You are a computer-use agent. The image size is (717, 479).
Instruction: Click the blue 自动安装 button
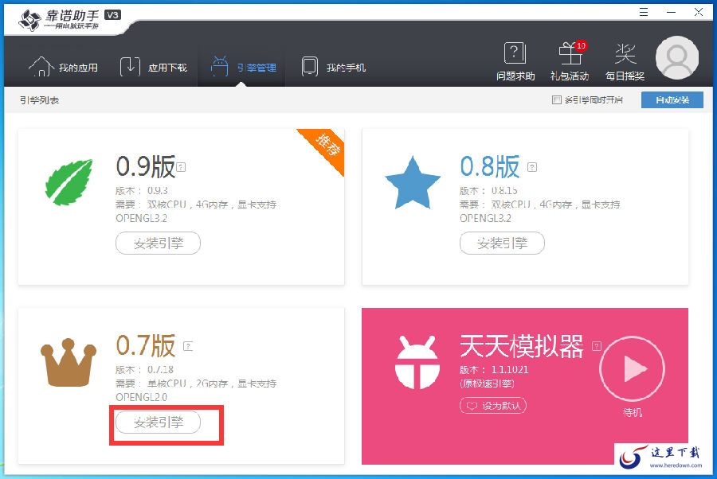pyautogui.click(x=672, y=100)
